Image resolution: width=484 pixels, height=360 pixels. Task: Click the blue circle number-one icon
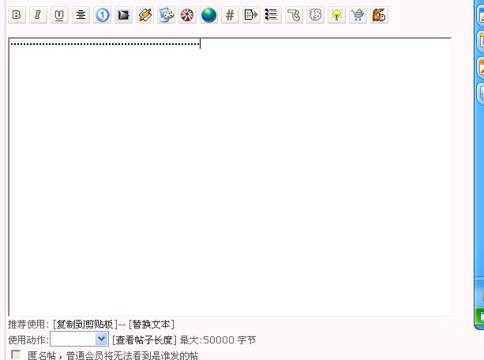click(x=102, y=15)
